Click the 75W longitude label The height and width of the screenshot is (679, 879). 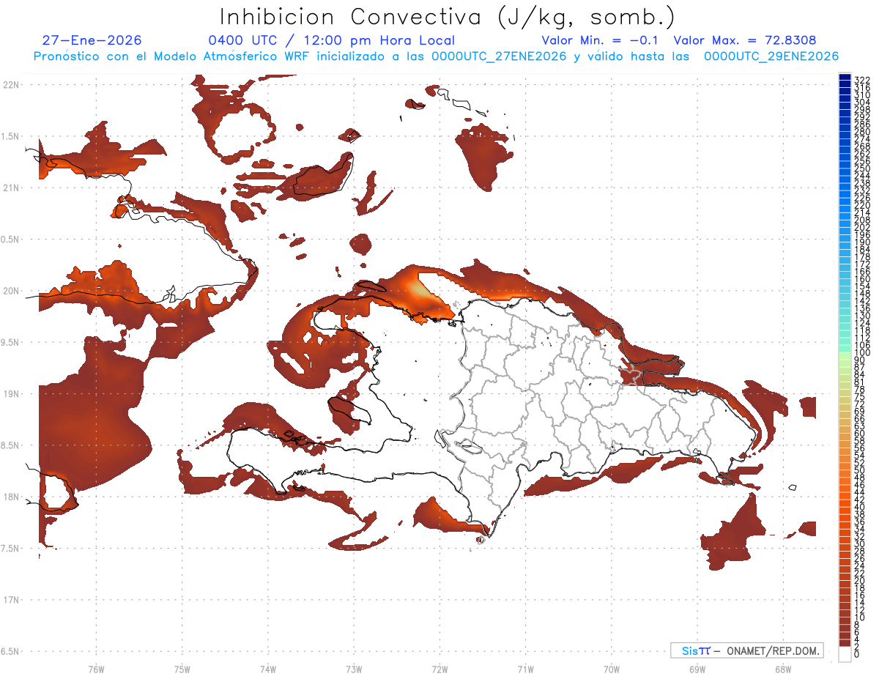[x=182, y=669]
